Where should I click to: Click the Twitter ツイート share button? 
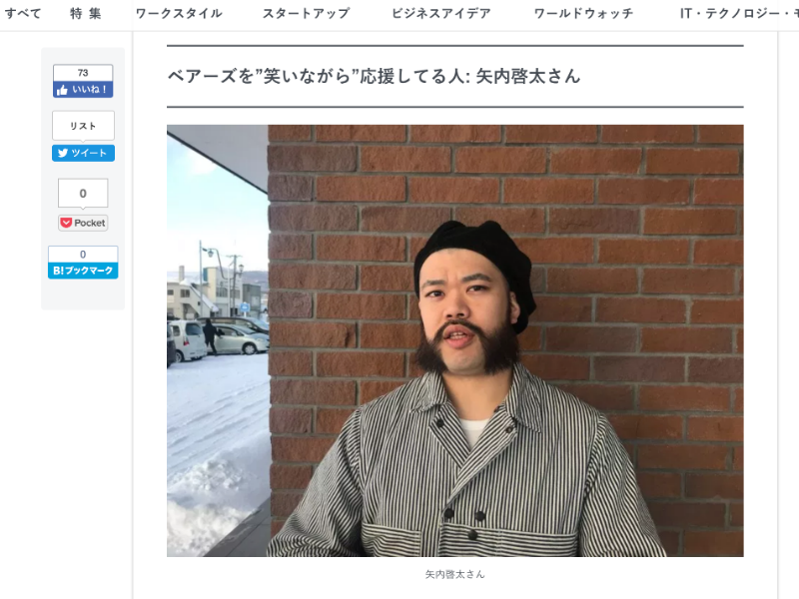coord(83,153)
